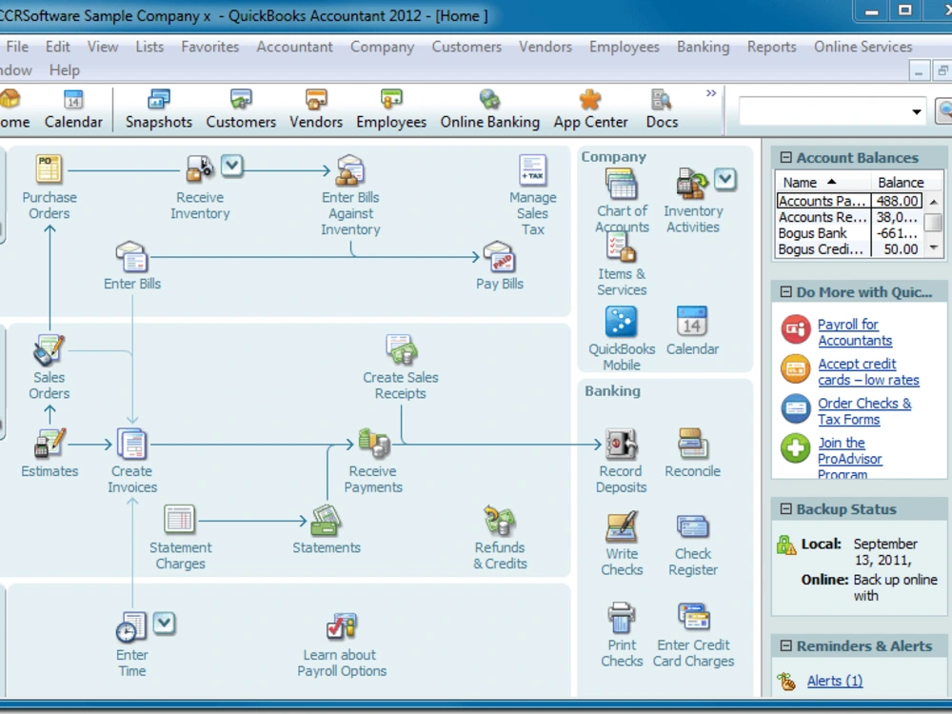
Task: Collapse Do More with QuickBooks section
Action: (x=785, y=292)
